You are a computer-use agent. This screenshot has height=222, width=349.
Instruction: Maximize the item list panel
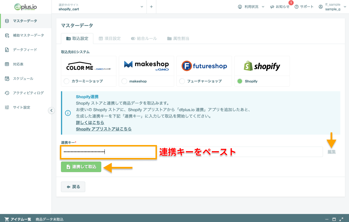click(x=334, y=219)
